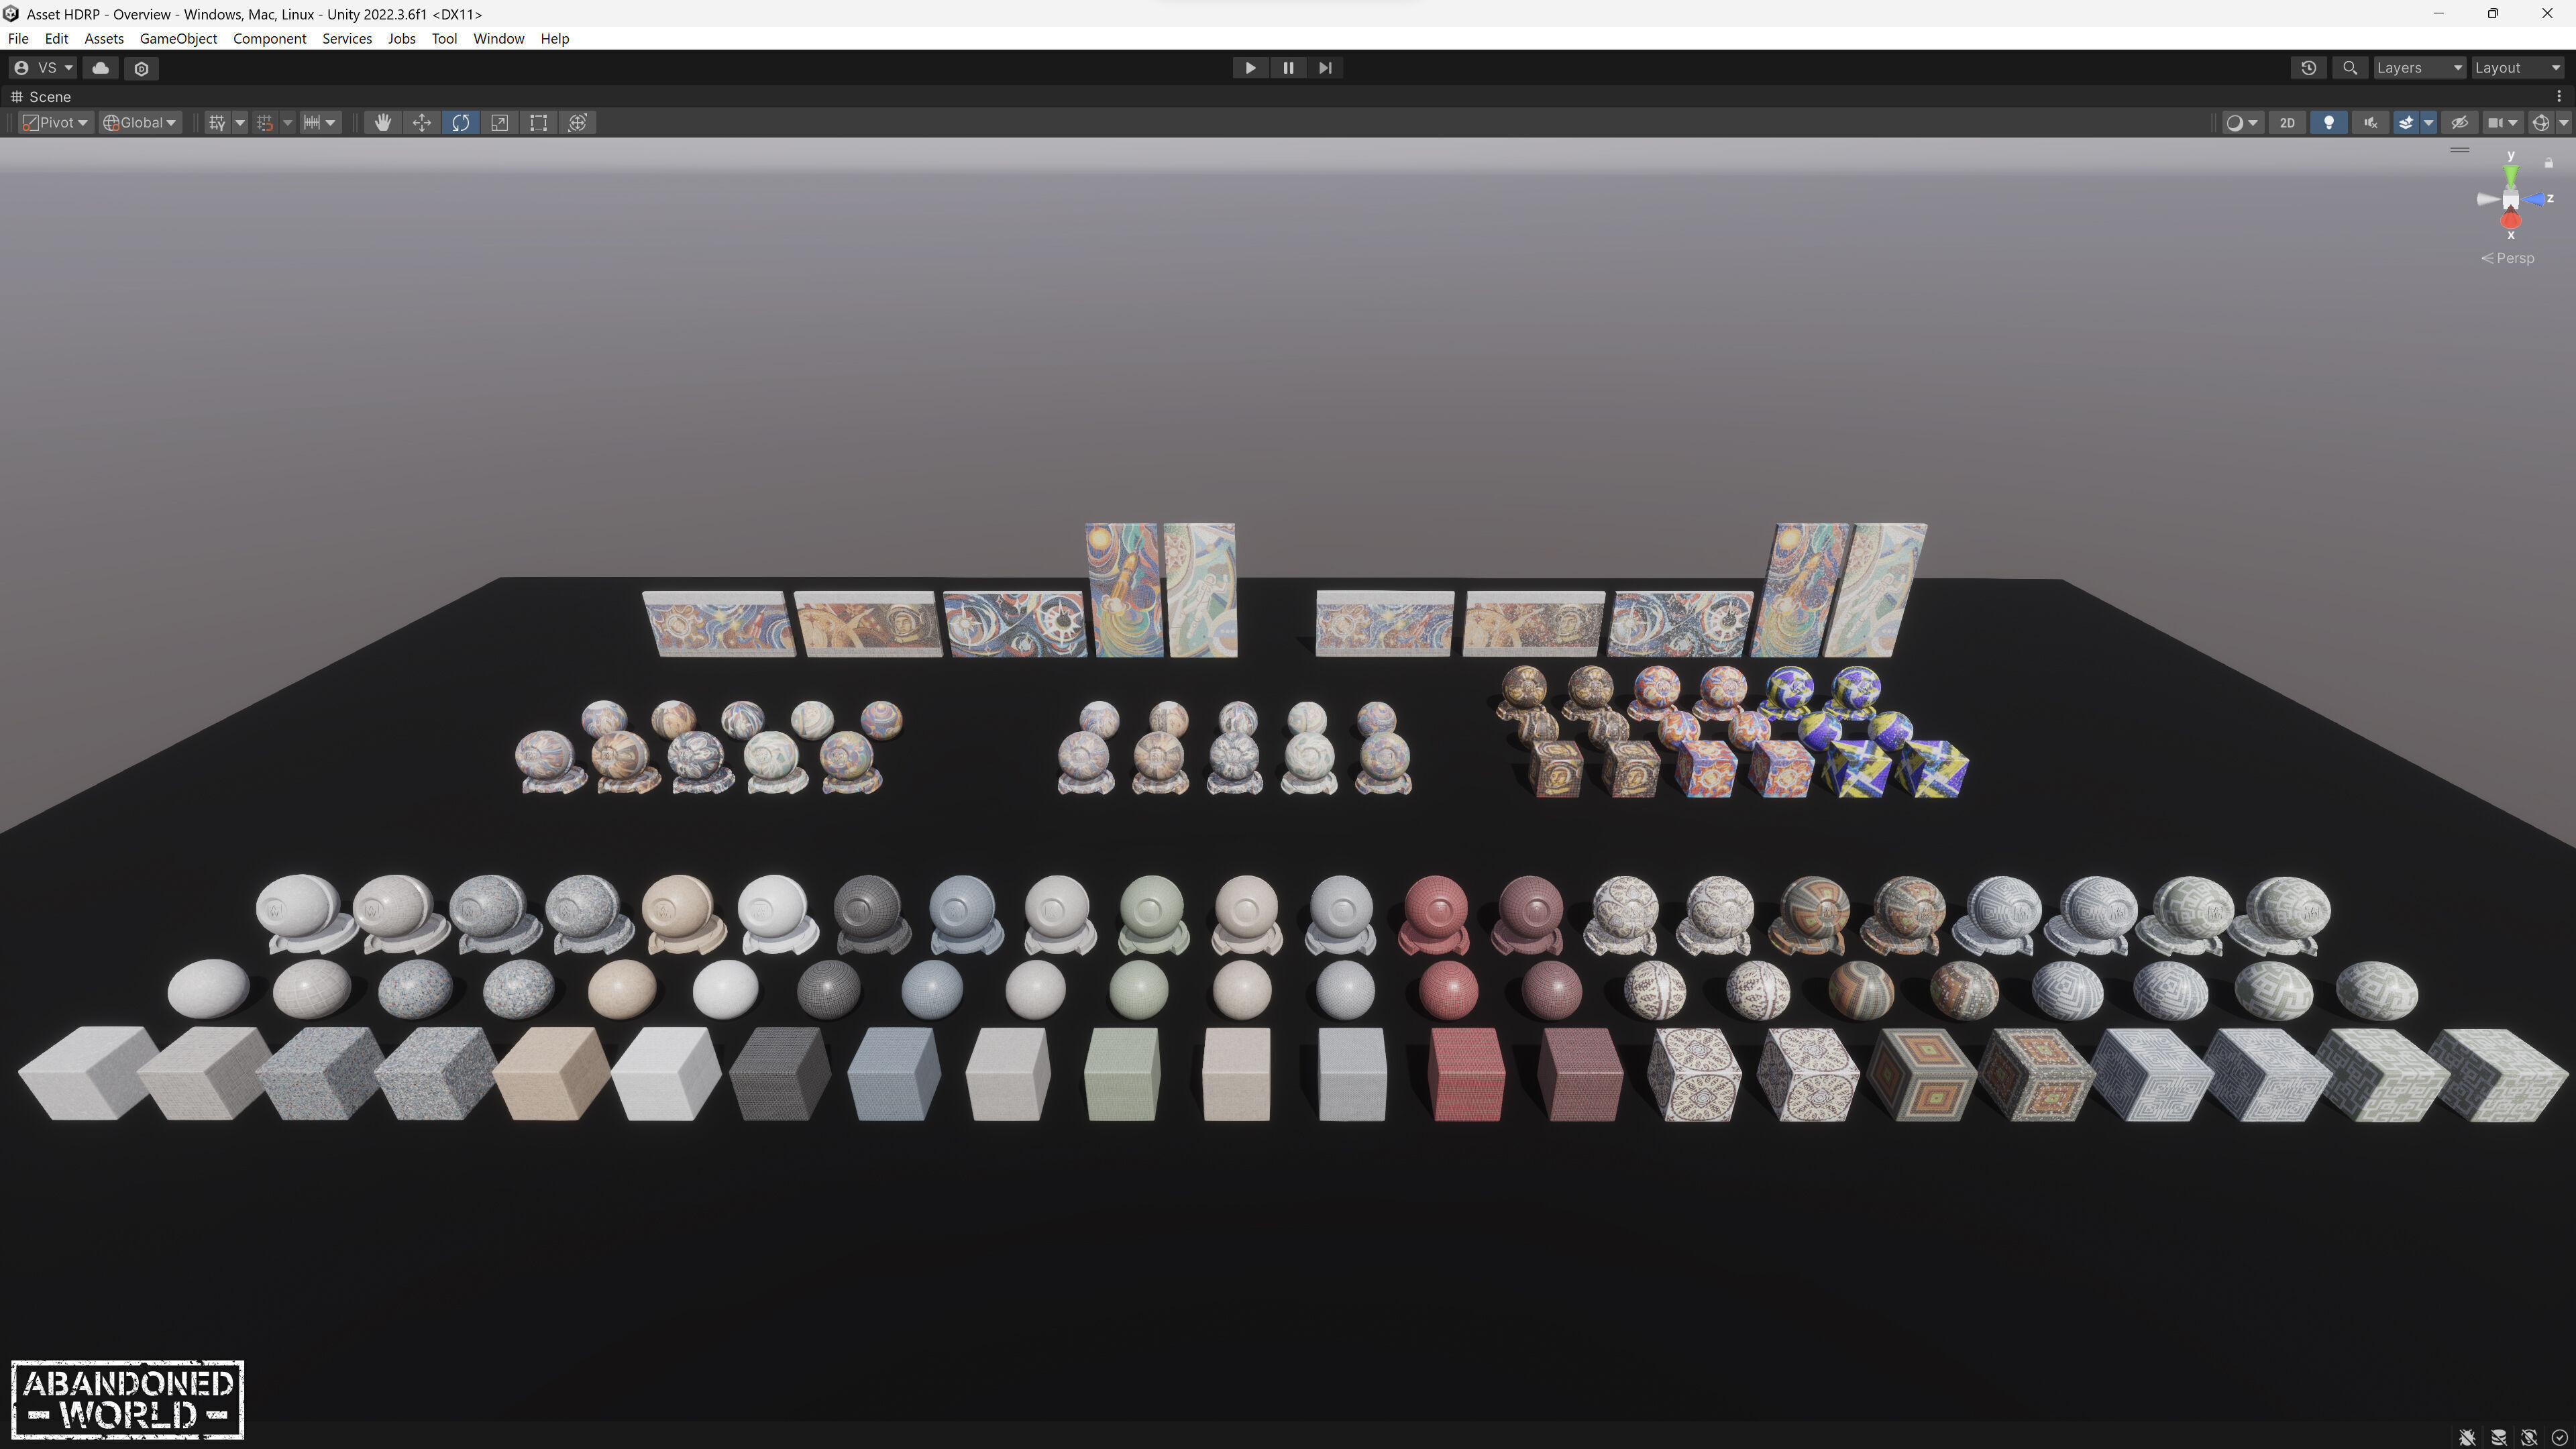Expand grid visibility options arrow
The image size is (2576, 1449).
point(240,122)
